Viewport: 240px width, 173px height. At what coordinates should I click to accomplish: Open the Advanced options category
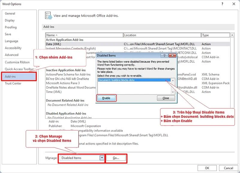[12, 55]
